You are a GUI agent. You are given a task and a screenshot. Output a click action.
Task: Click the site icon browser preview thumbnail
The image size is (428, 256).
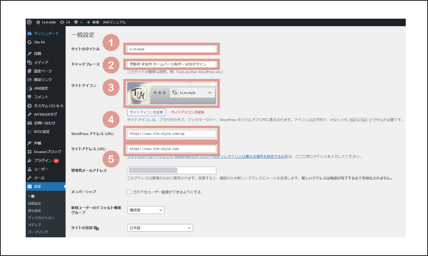coord(172,93)
